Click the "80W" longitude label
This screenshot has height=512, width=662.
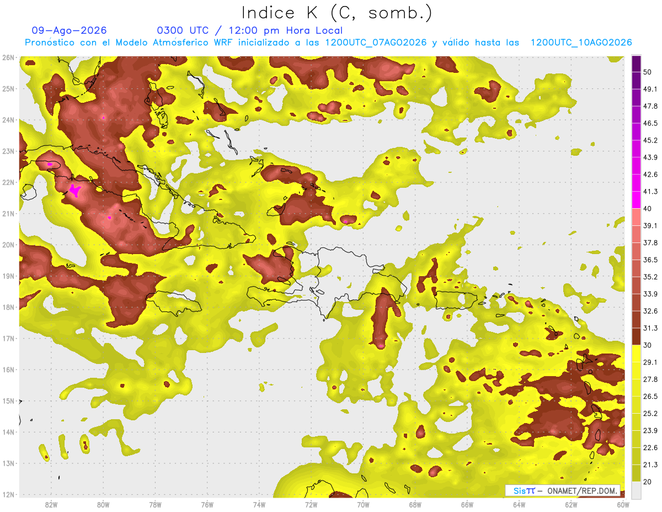pyautogui.click(x=103, y=504)
